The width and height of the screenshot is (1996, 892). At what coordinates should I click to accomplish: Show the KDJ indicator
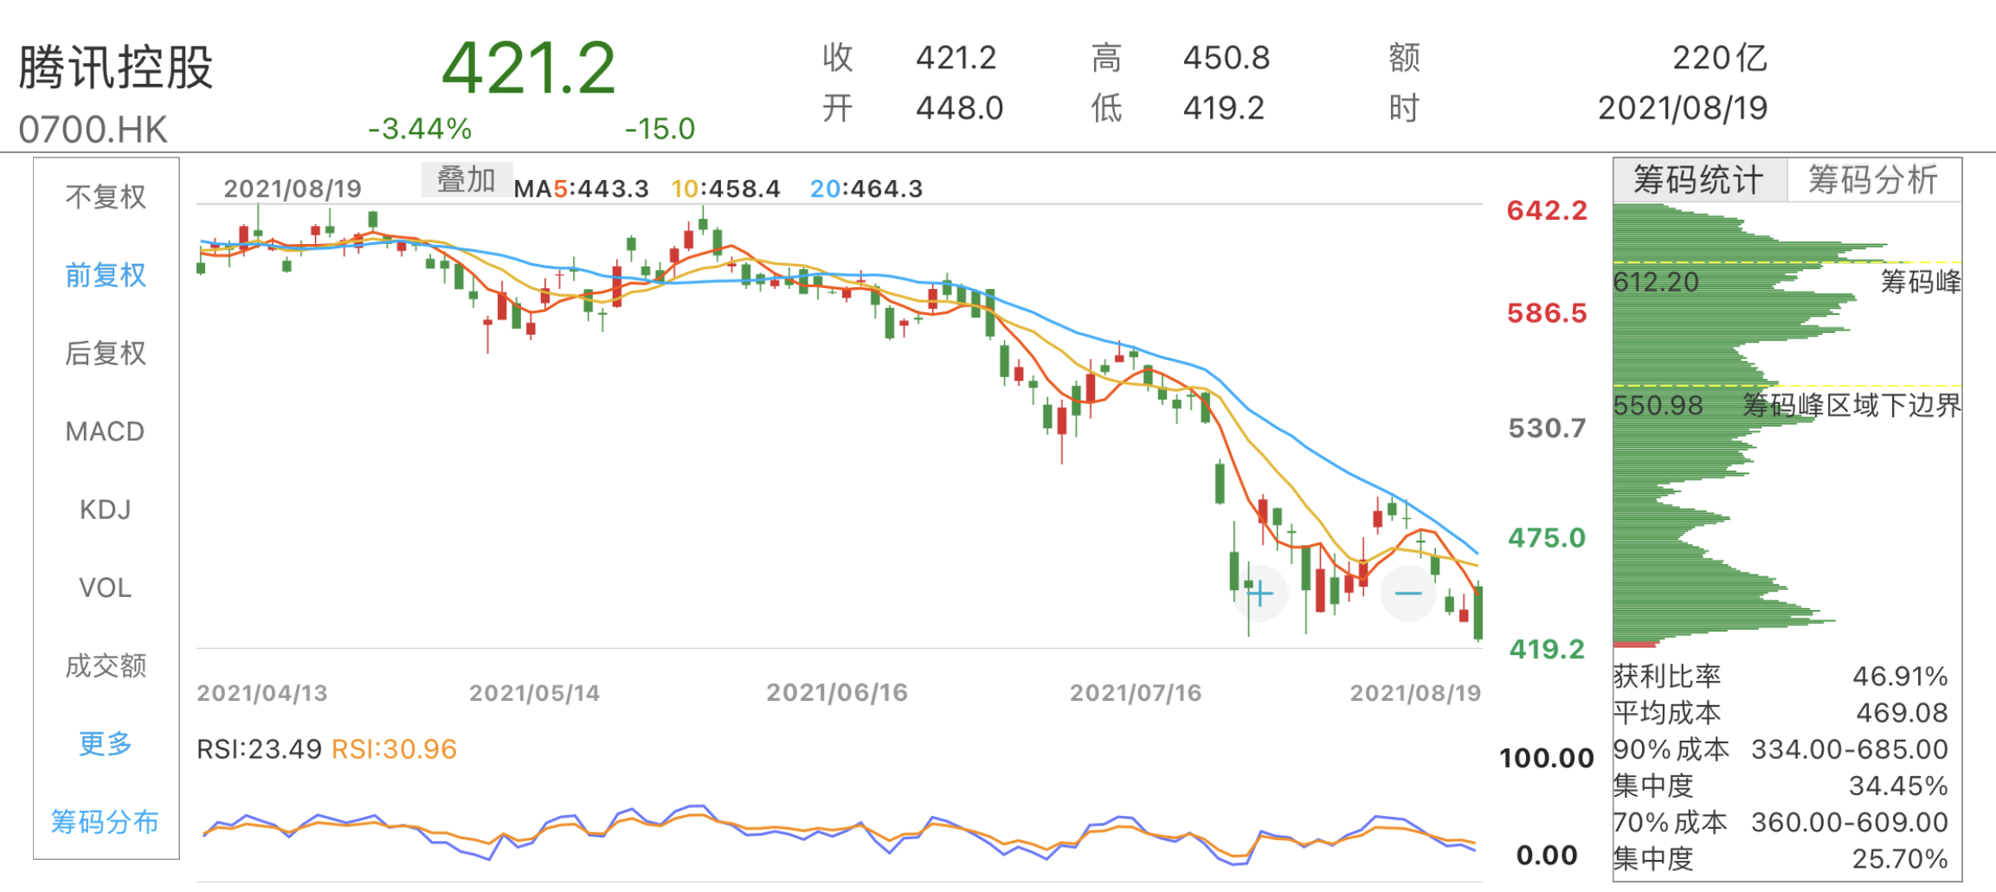click(x=106, y=510)
